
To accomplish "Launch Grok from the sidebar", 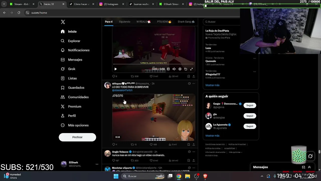I will coord(68,69).
